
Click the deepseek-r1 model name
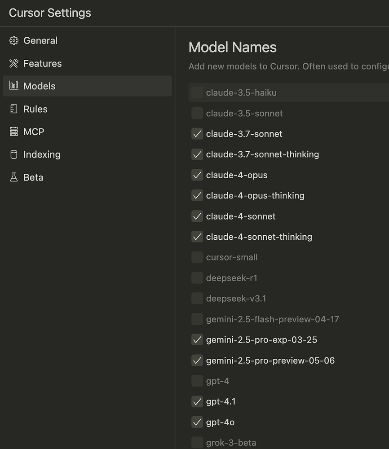coord(231,278)
